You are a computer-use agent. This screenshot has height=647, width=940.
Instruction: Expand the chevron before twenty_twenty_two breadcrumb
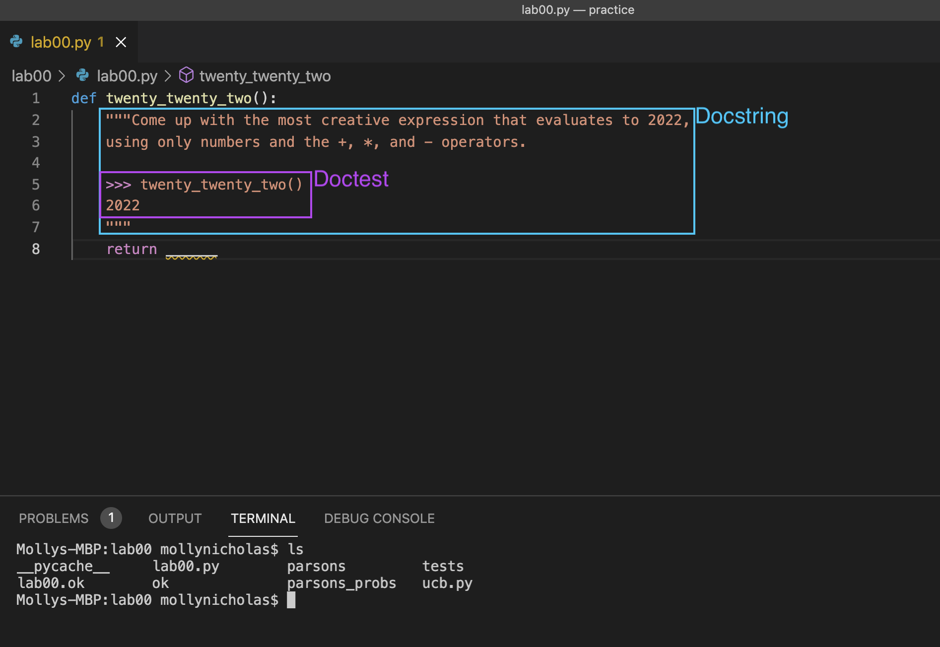168,76
